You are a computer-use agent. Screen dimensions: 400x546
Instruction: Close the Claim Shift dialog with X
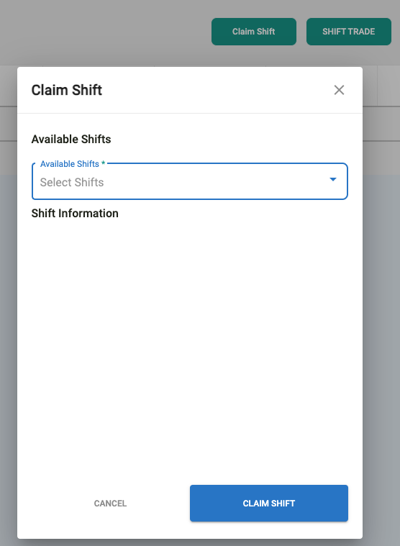339,90
